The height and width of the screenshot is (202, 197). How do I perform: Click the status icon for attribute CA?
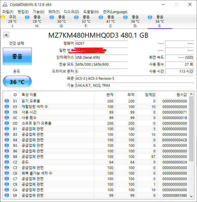(7, 190)
